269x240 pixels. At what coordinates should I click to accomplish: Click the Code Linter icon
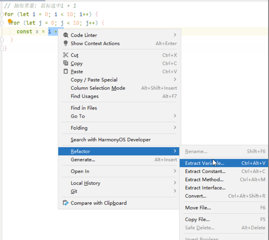pyautogui.click(x=66, y=35)
